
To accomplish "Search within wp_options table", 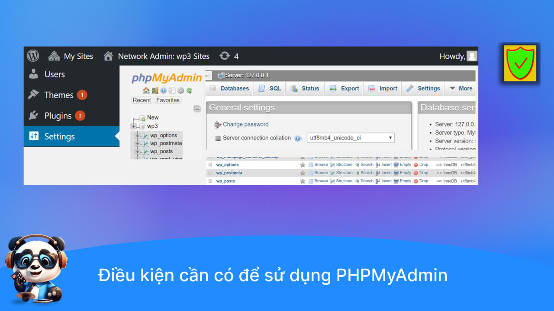I will [364, 165].
